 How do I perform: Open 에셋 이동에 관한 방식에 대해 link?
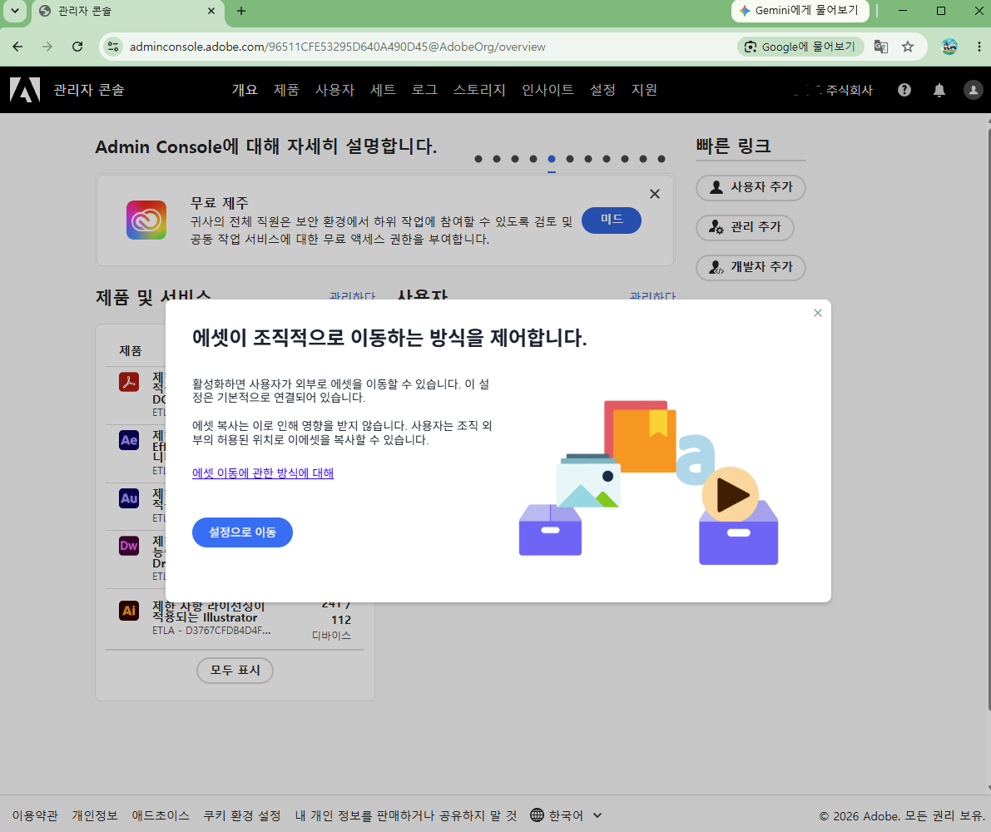[x=263, y=473]
